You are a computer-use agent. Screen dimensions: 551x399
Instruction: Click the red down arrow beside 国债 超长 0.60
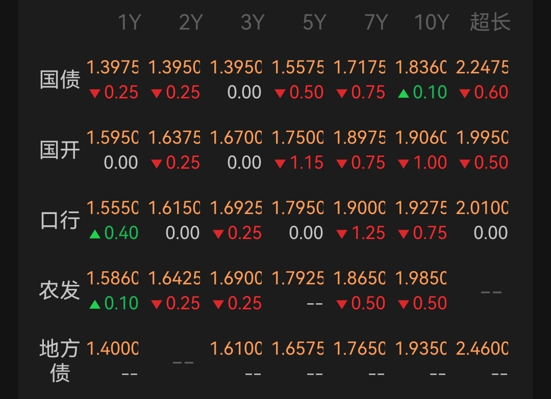click(465, 93)
